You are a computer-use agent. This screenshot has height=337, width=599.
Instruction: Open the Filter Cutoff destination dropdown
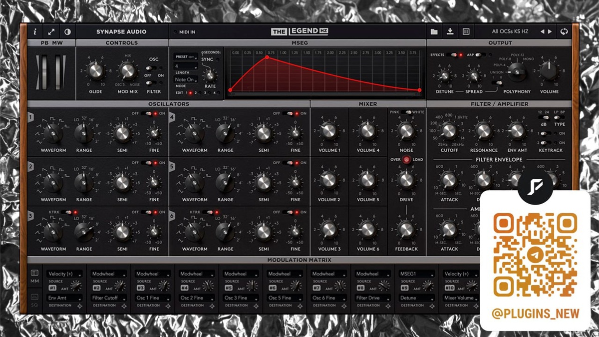click(x=109, y=298)
